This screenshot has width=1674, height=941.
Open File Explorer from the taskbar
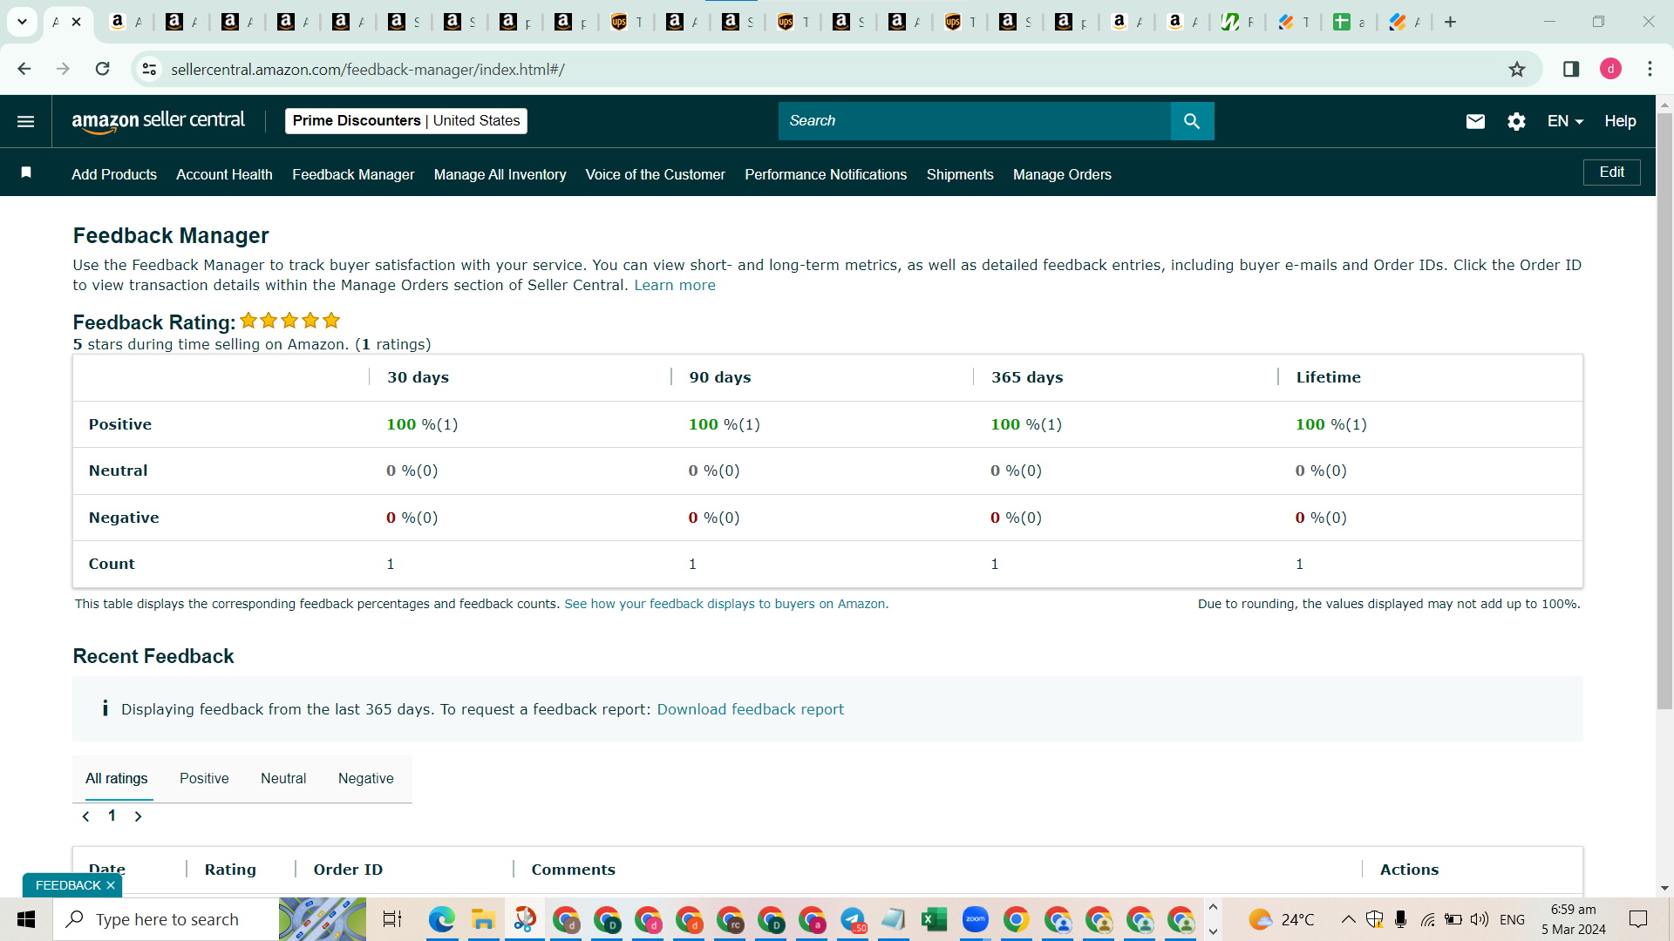coord(482,919)
